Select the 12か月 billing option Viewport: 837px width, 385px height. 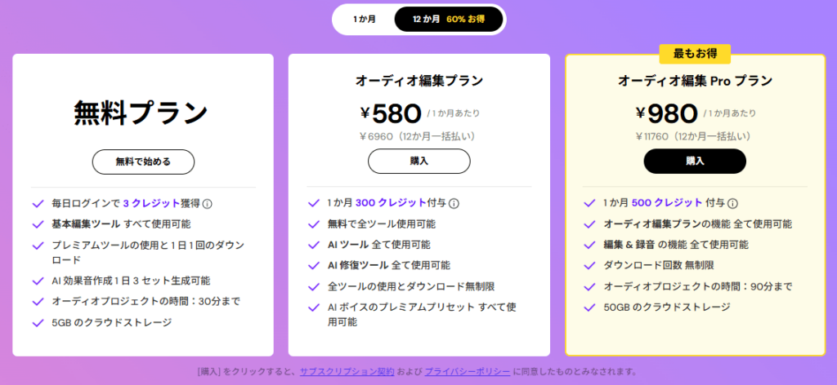[427, 20]
